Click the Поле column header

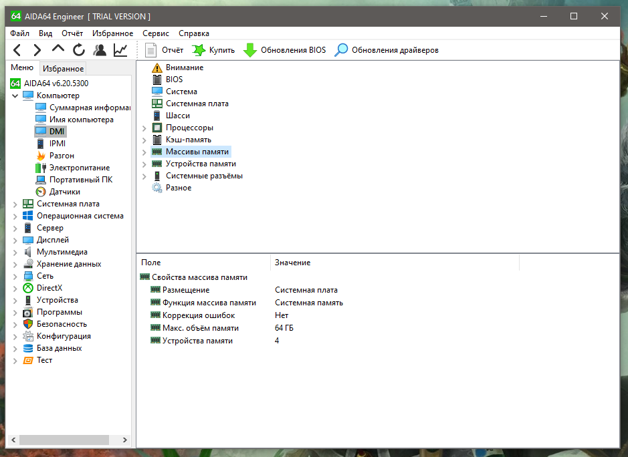coord(203,263)
